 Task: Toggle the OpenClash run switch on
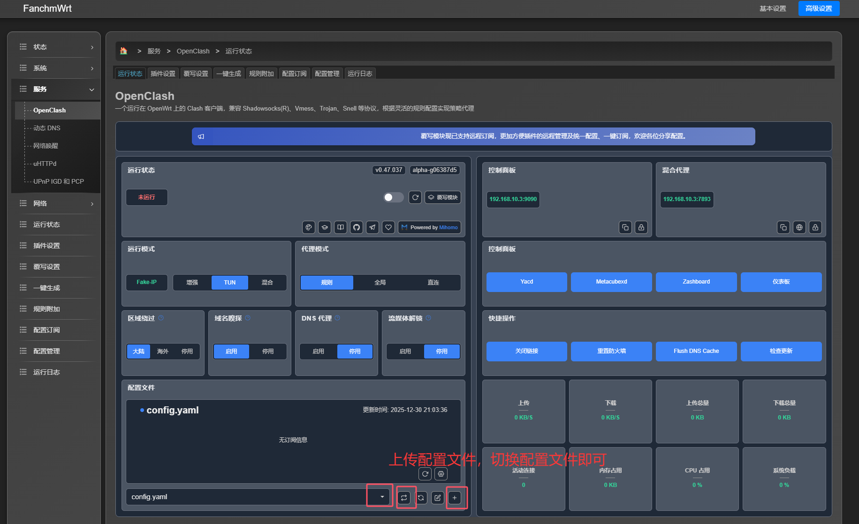(x=393, y=197)
